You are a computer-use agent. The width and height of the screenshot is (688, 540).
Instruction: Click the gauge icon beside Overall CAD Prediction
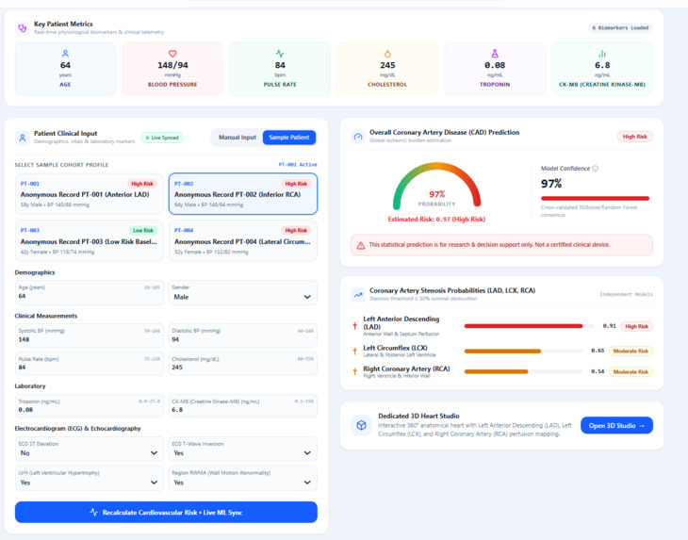click(x=358, y=137)
